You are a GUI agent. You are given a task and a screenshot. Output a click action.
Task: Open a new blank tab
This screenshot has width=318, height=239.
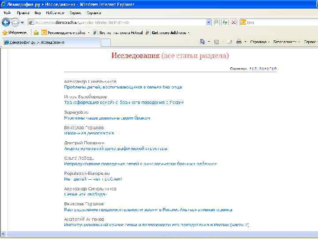(x=106, y=42)
